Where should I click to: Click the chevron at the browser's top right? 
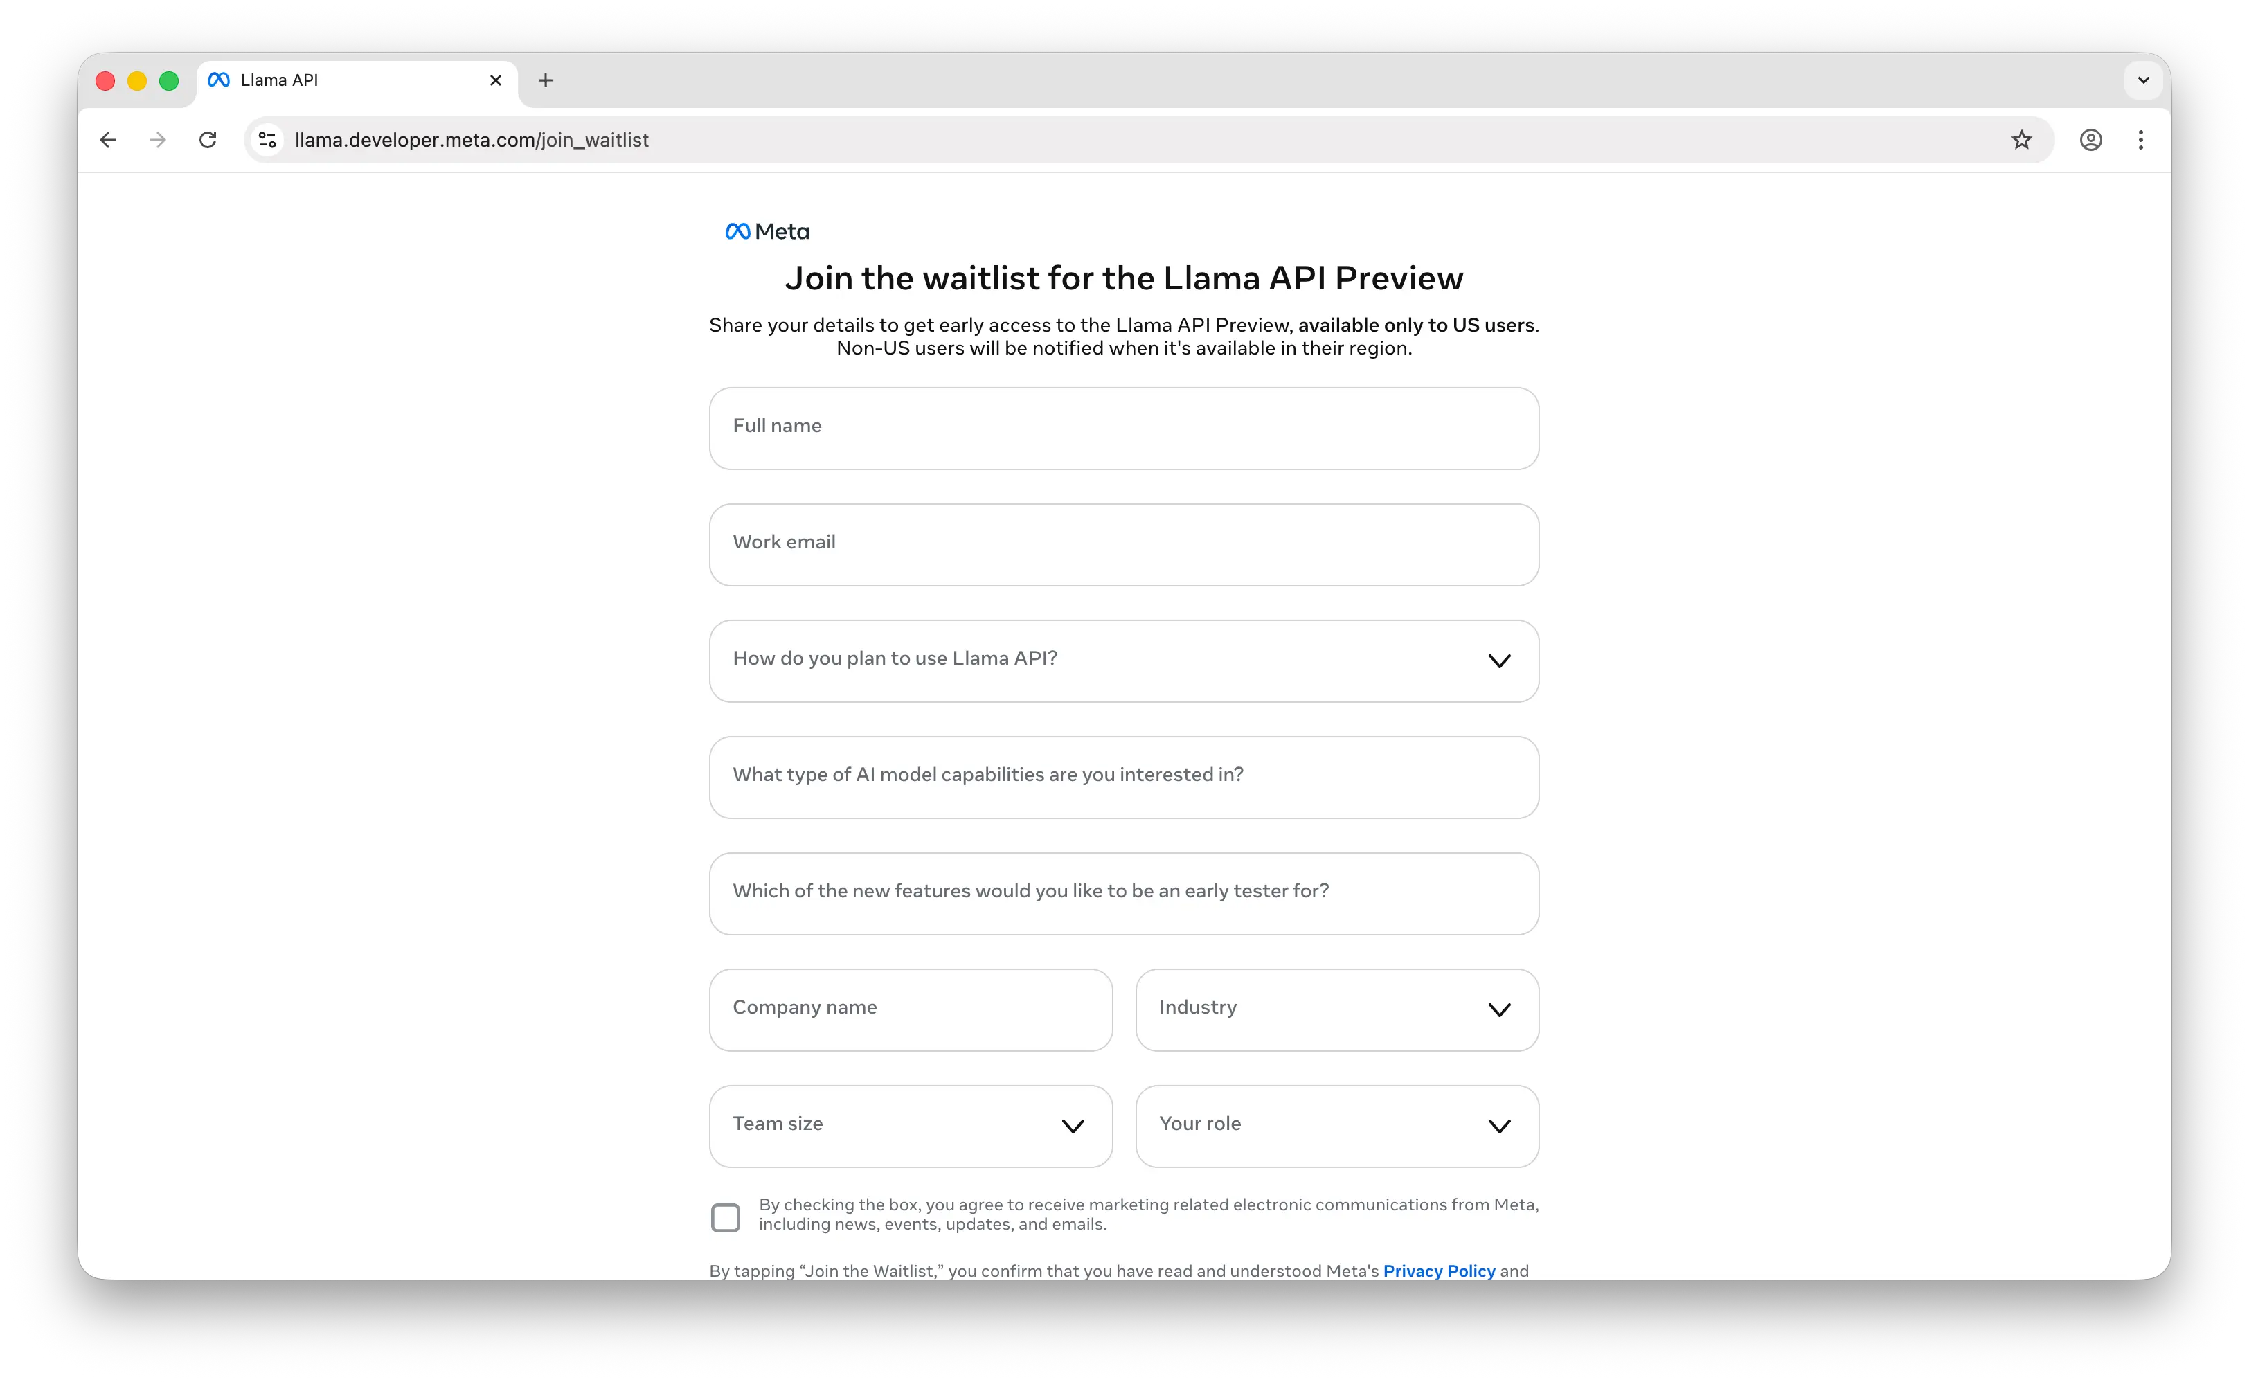(x=2143, y=80)
